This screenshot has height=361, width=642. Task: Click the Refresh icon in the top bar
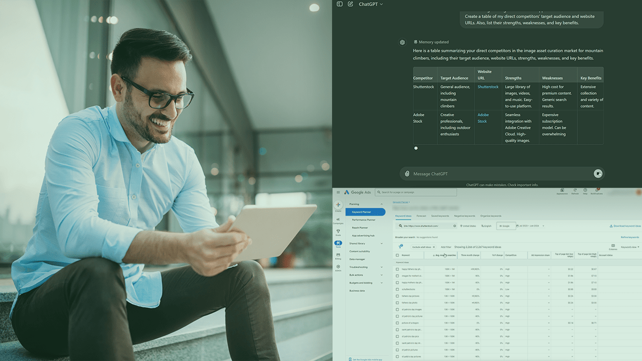[x=575, y=191]
